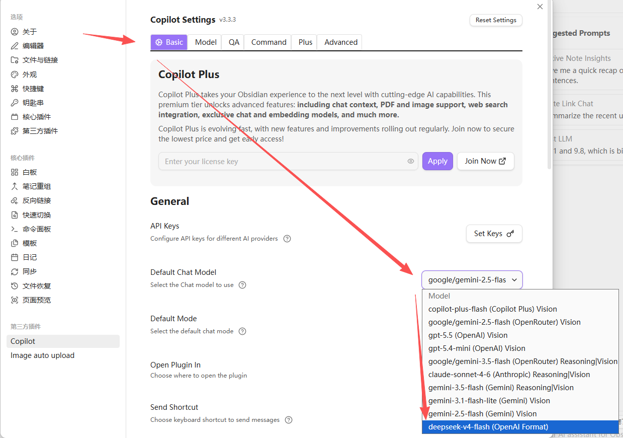Show the Send Shortcut help icon
The width and height of the screenshot is (623, 438).
(x=289, y=420)
